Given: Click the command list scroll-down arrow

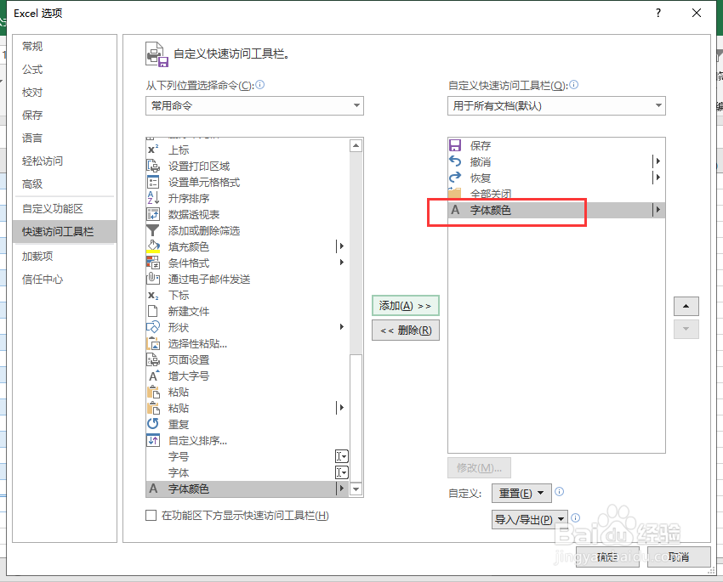Looking at the screenshot, I should (x=356, y=489).
